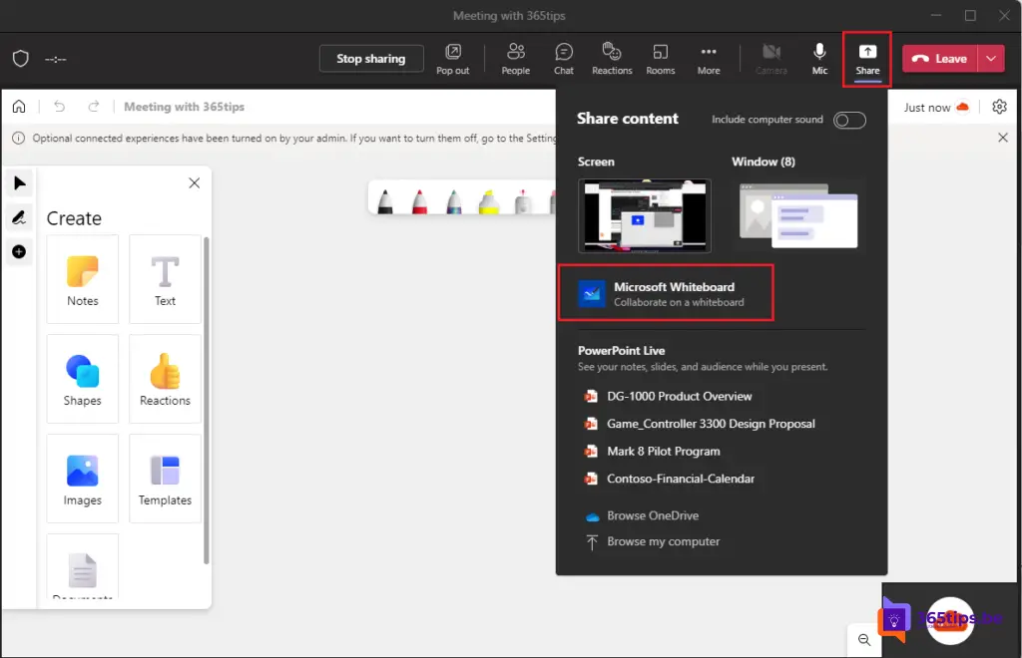Toggle Include computer sound

(x=849, y=120)
